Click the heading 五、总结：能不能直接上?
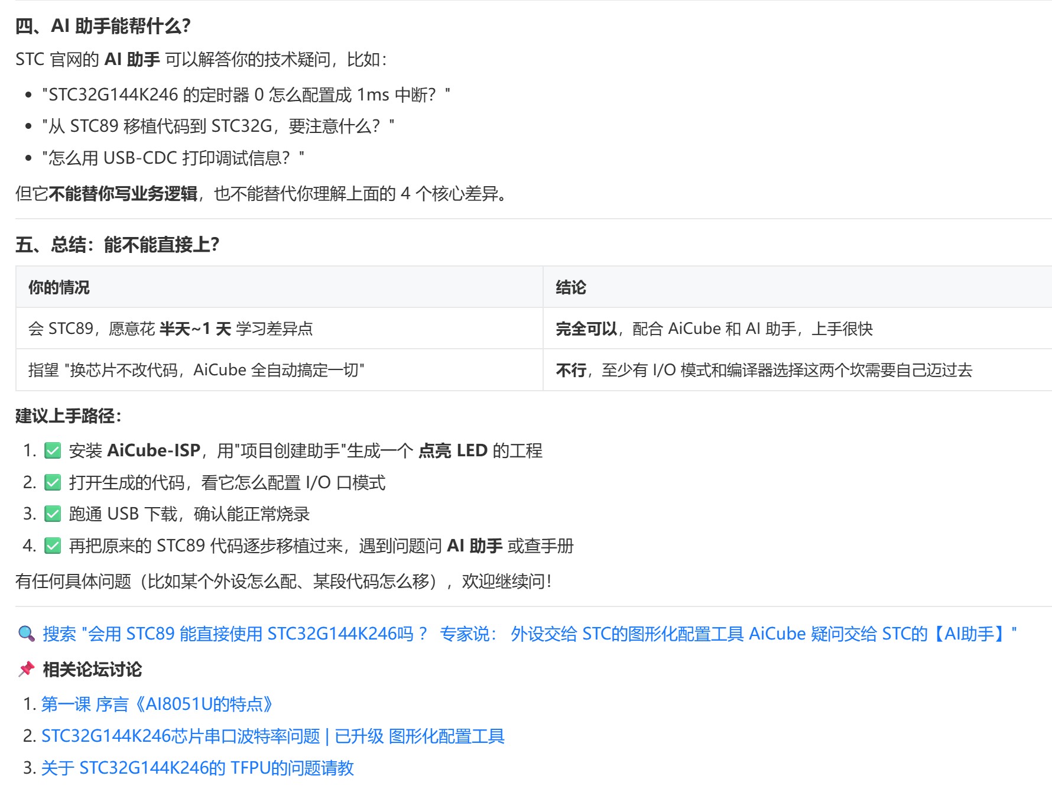Screen dimensions: 1052x792 click(117, 245)
